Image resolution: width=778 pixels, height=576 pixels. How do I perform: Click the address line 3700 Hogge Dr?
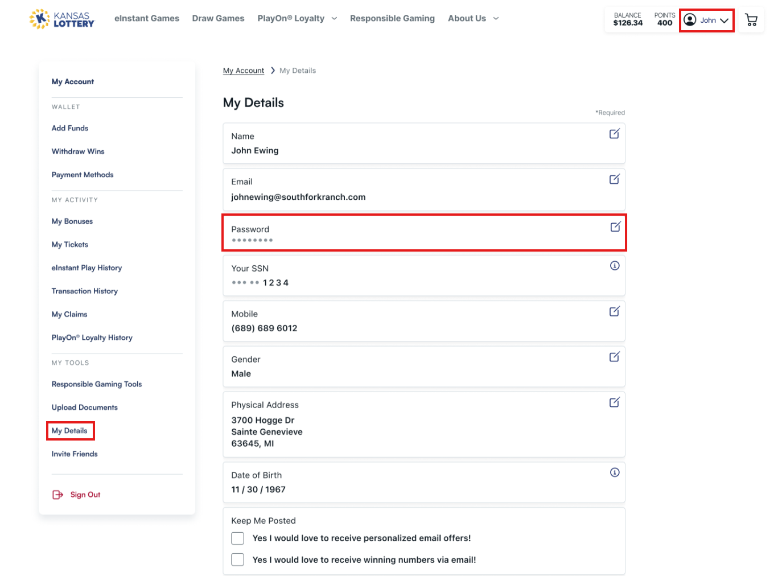coord(263,420)
